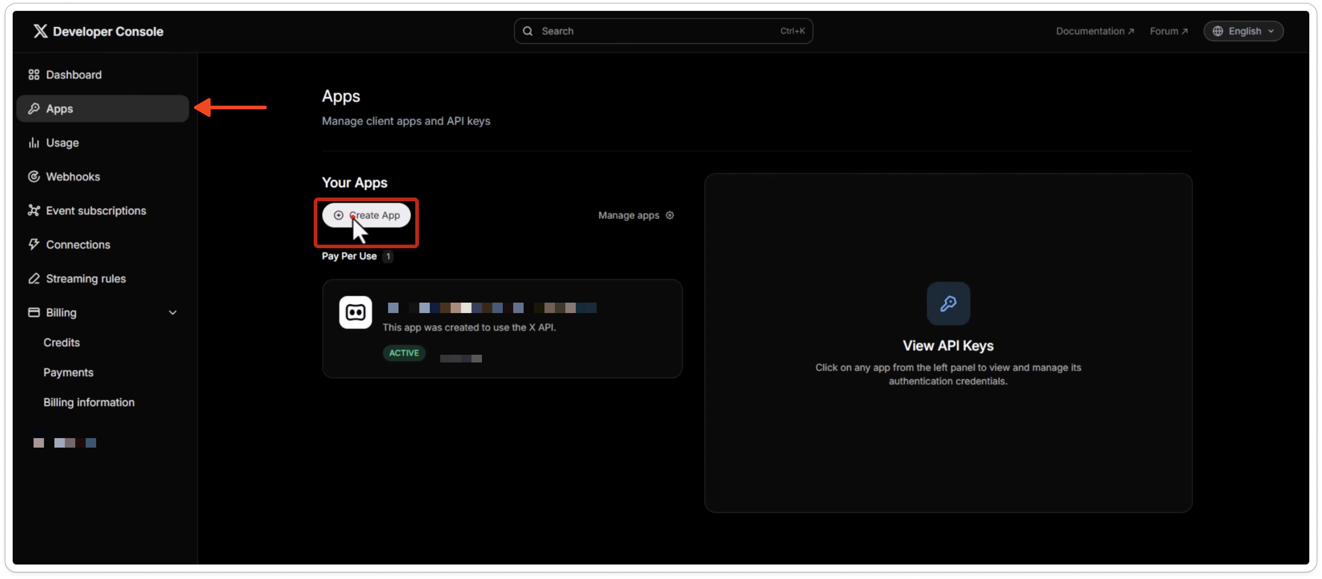
Task: Open Billing information page
Action: coord(89,402)
